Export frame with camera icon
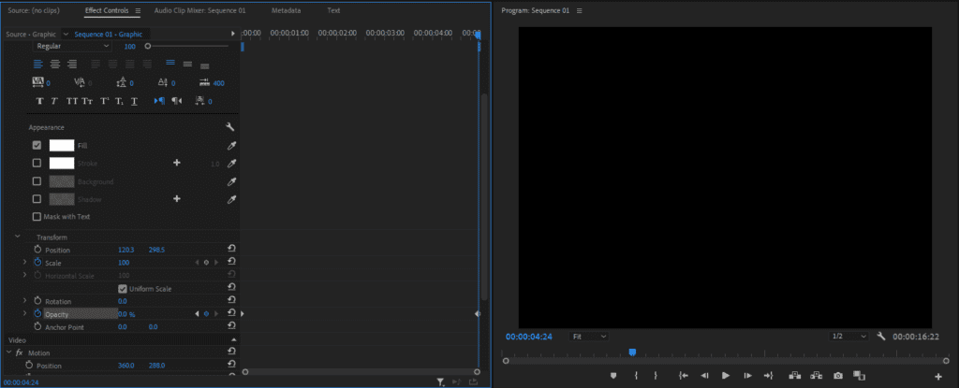Viewport: 959px width, 388px height. (838, 376)
